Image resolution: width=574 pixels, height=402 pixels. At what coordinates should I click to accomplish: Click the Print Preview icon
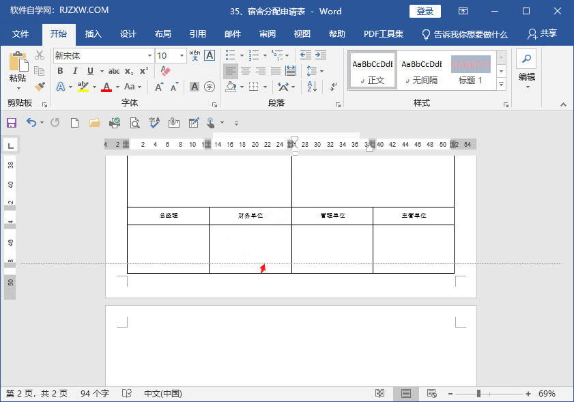134,123
